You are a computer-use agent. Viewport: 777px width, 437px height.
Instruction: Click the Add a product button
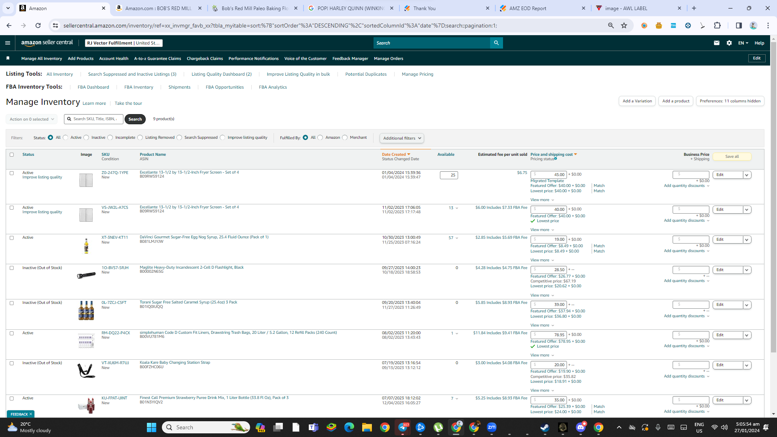coord(676,101)
